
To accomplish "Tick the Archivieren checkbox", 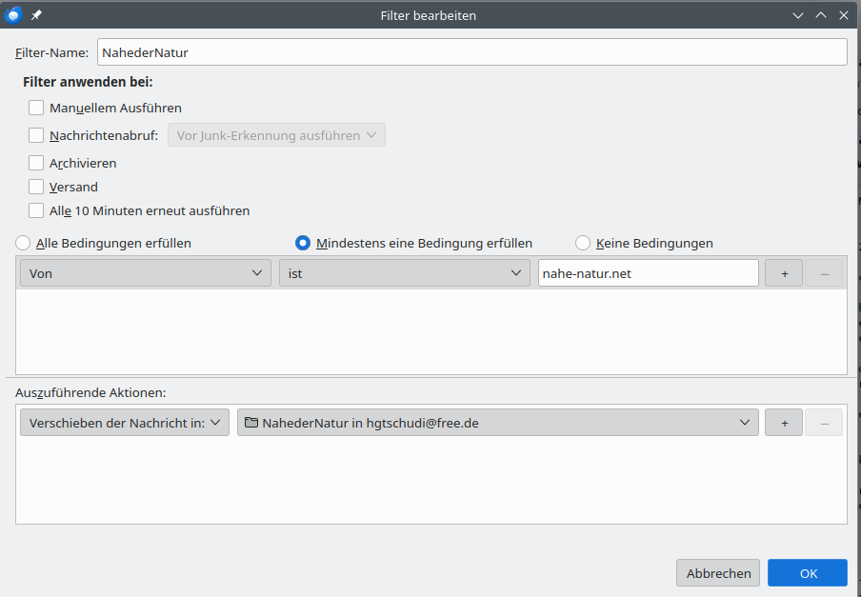I will point(36,163).
